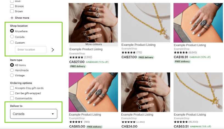Open the first product's ring photo
Image resolution: width=224 pixels, height=129 pixels.
(x=93, y=23)
